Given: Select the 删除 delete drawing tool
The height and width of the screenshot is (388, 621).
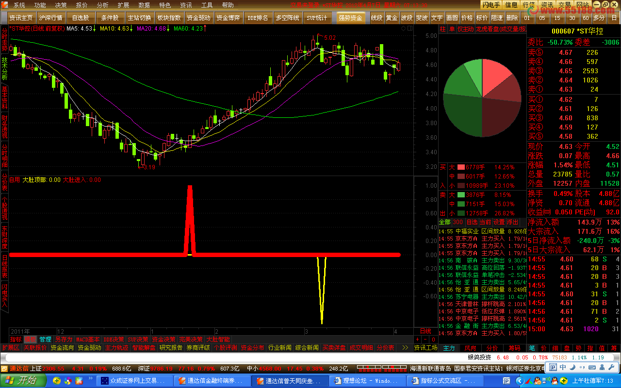Looking at the screenshot, I should point(512,18).
